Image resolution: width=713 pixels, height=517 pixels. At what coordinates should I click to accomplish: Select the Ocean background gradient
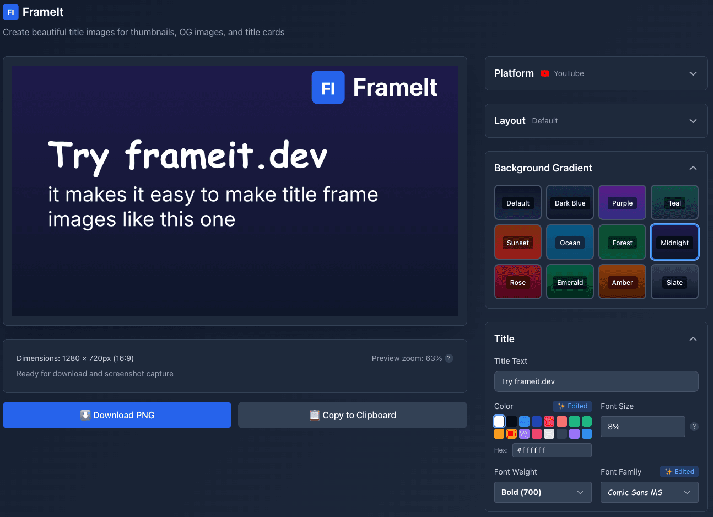(x=570, y=242)
